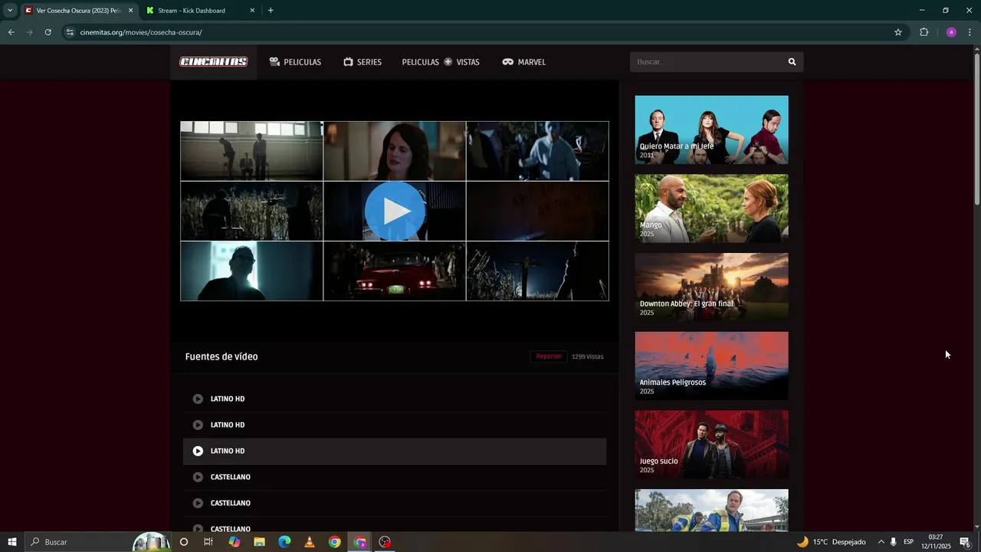This screenshot has height=552, width=981.
Task: Open Cortana circle icon
Action: pyautogui.click(x=183, y=542)
